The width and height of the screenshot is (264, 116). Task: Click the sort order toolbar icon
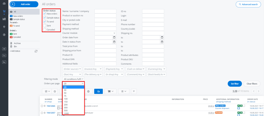click(134, 91)
